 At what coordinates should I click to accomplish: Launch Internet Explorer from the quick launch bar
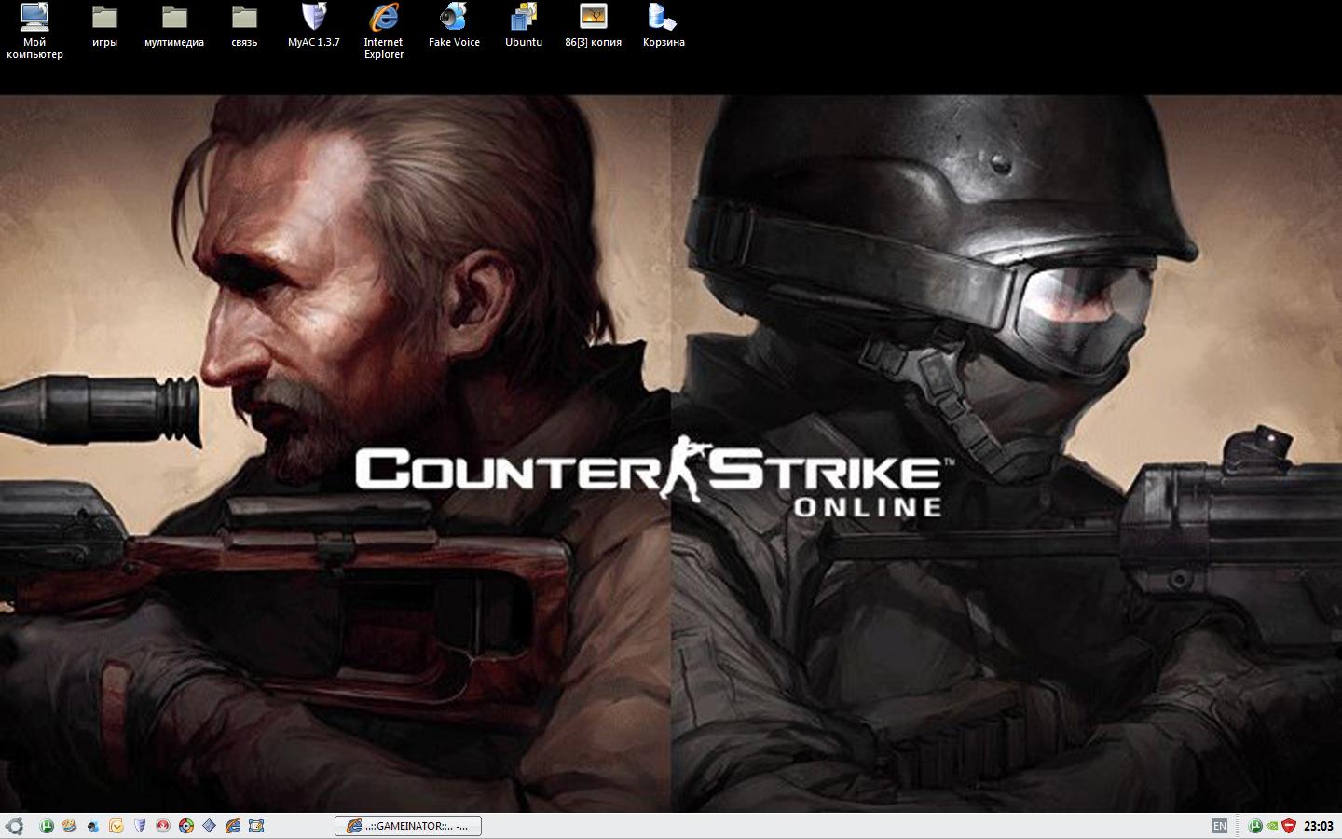pyautogui.click(x=233, y=826)
